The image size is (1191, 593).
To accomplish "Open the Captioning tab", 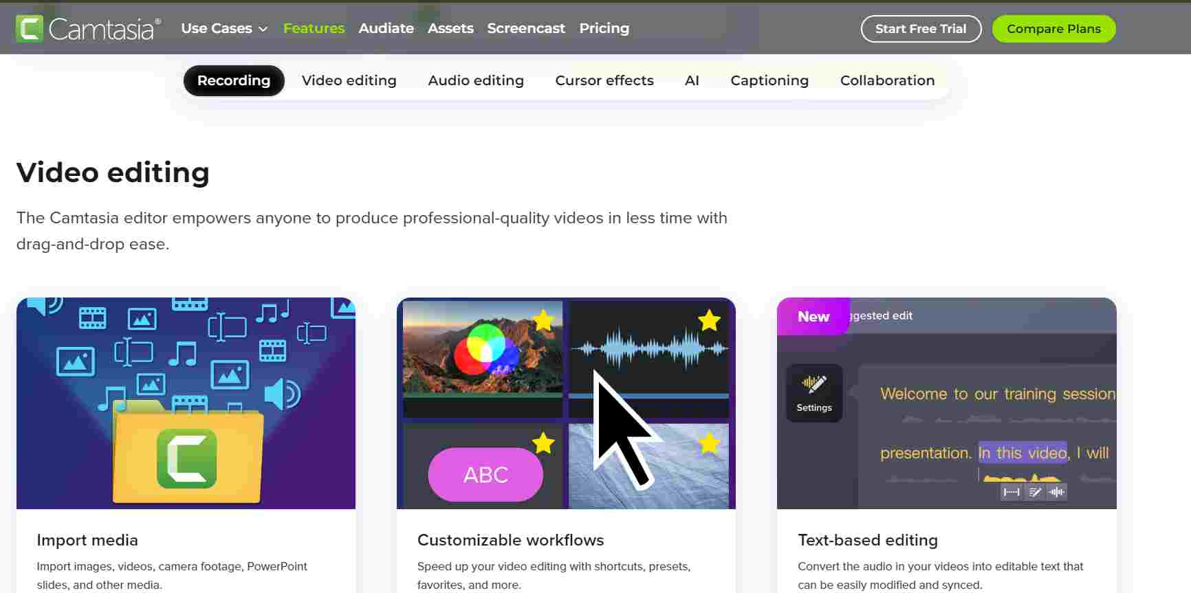I will pos(769,80).
